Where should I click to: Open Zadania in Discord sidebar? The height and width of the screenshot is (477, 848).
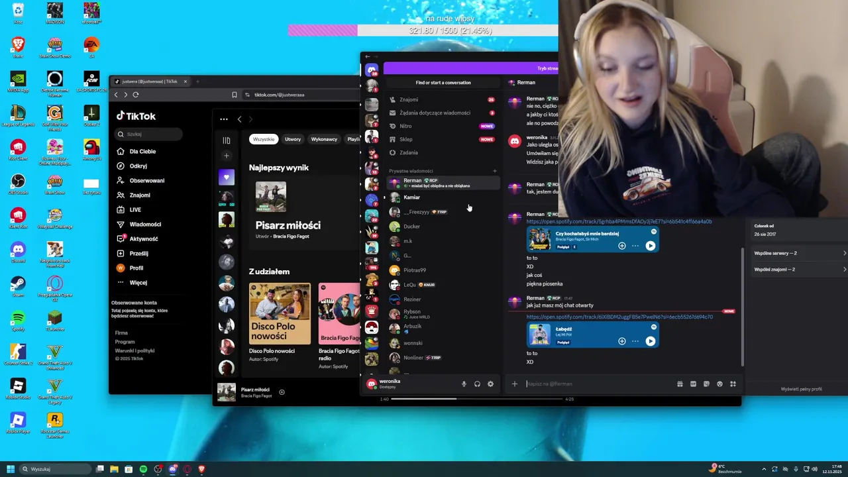coord(443,152)
